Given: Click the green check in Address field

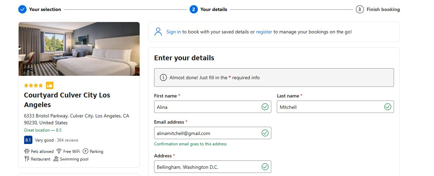Looking at the screenshot, I should pyautogui.click(x=265, y=167).
